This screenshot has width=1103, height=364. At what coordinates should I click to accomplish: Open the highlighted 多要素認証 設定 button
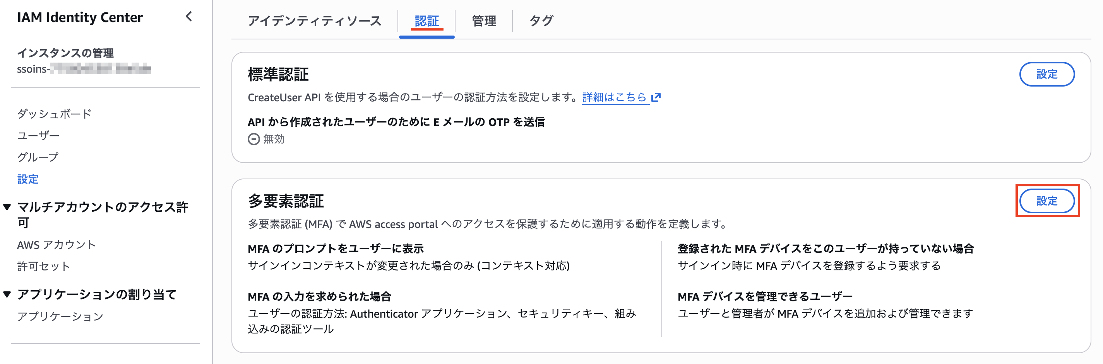[1047, 201]
